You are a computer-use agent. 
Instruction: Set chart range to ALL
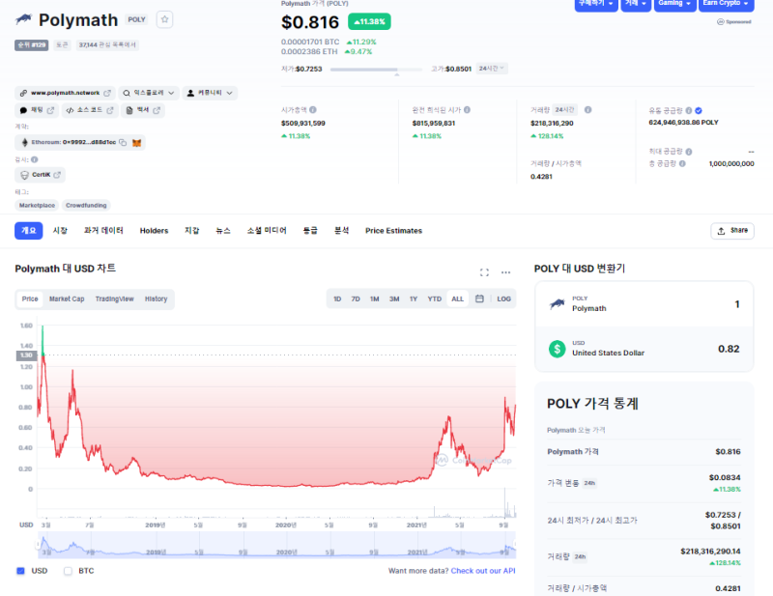tap(457, 299)
